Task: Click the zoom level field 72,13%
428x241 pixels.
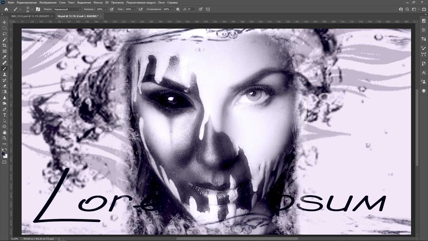Action: 15,239
